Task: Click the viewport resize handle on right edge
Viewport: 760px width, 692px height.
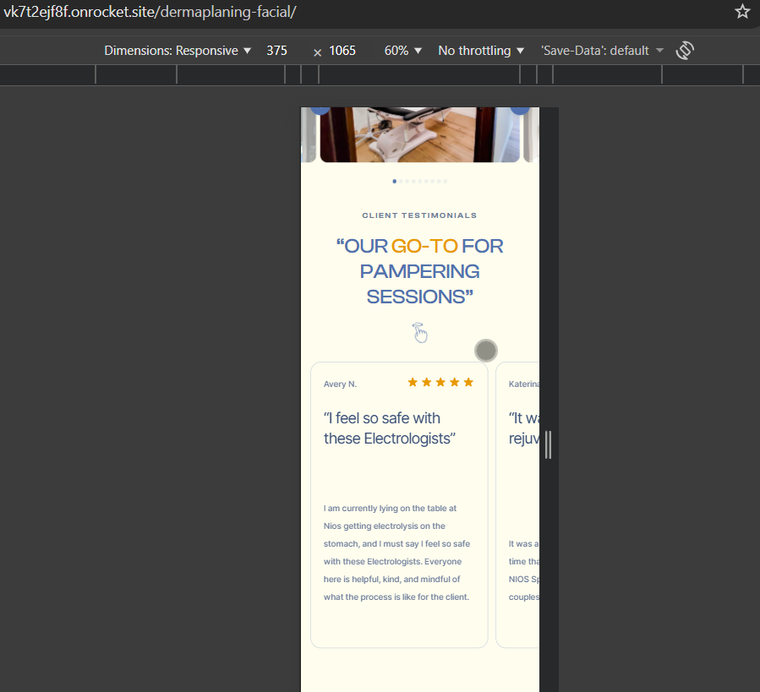Action: click(x=548, y=444)
